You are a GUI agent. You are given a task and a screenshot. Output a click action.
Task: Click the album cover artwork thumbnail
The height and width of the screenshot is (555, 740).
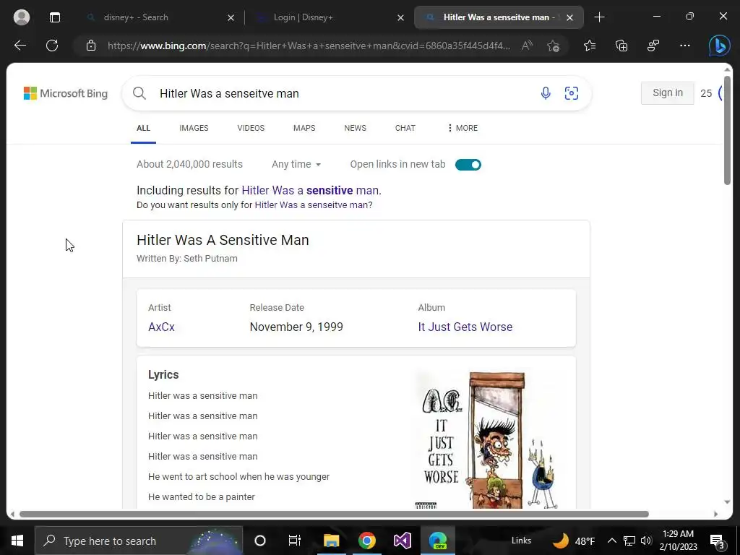(488, 440)
